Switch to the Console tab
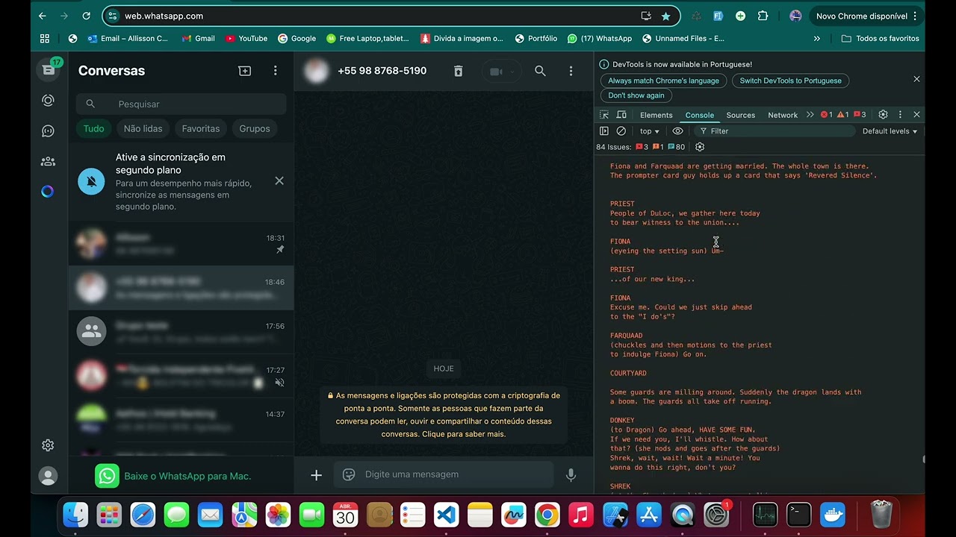This screenshot has width=956, height=537. pyautogui.click(x=700, y=115)
